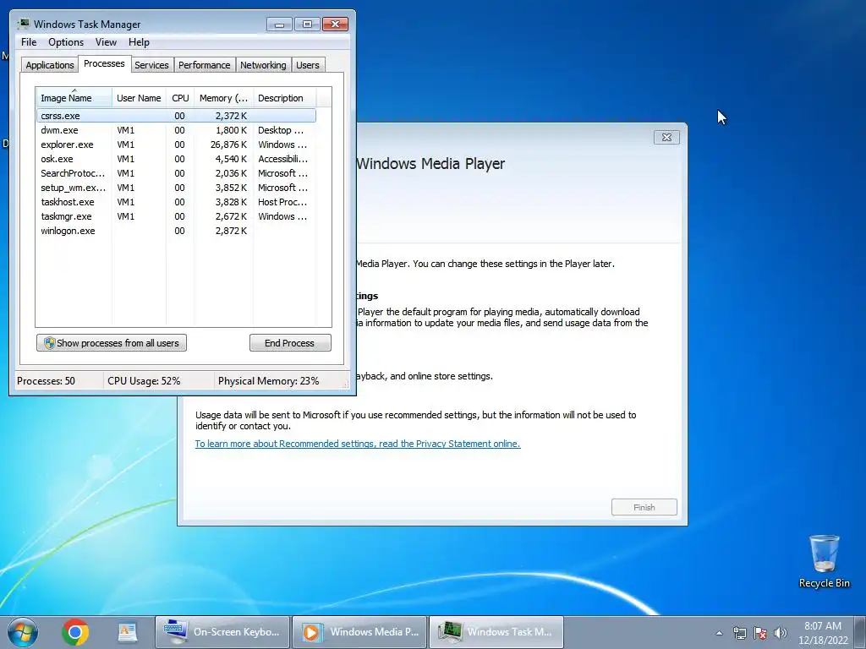Sort processes by Memory column
This screenshot has width=866, height=649.
tap(223, 98)
